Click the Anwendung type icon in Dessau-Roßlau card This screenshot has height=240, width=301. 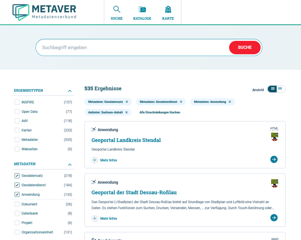coord(93,182)
